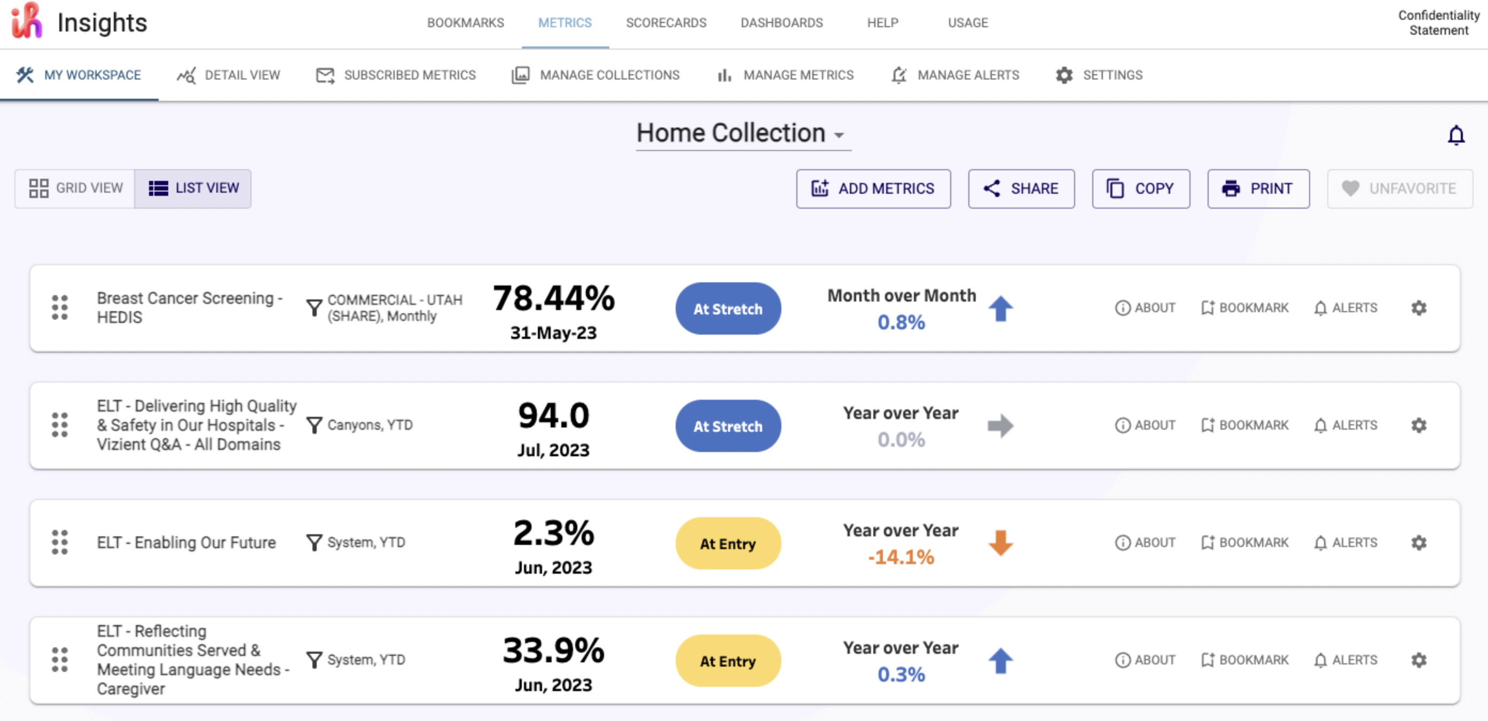Open the gear menu on Breast Cancer Screening row
This screenshot has width=1488, height=721.
click(1418, 308)
